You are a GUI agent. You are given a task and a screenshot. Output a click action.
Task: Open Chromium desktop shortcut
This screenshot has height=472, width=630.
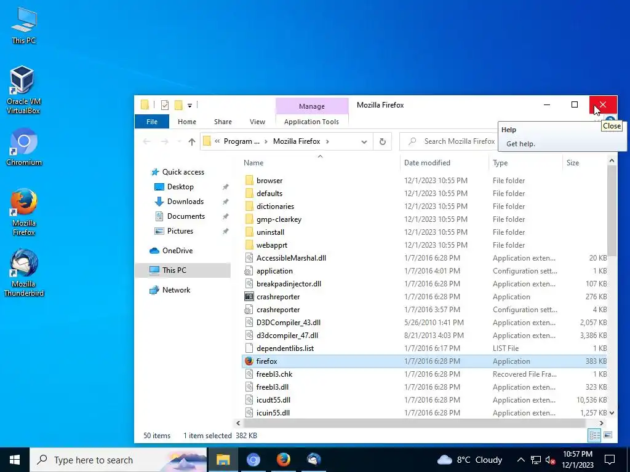click(x=24, y=147)
